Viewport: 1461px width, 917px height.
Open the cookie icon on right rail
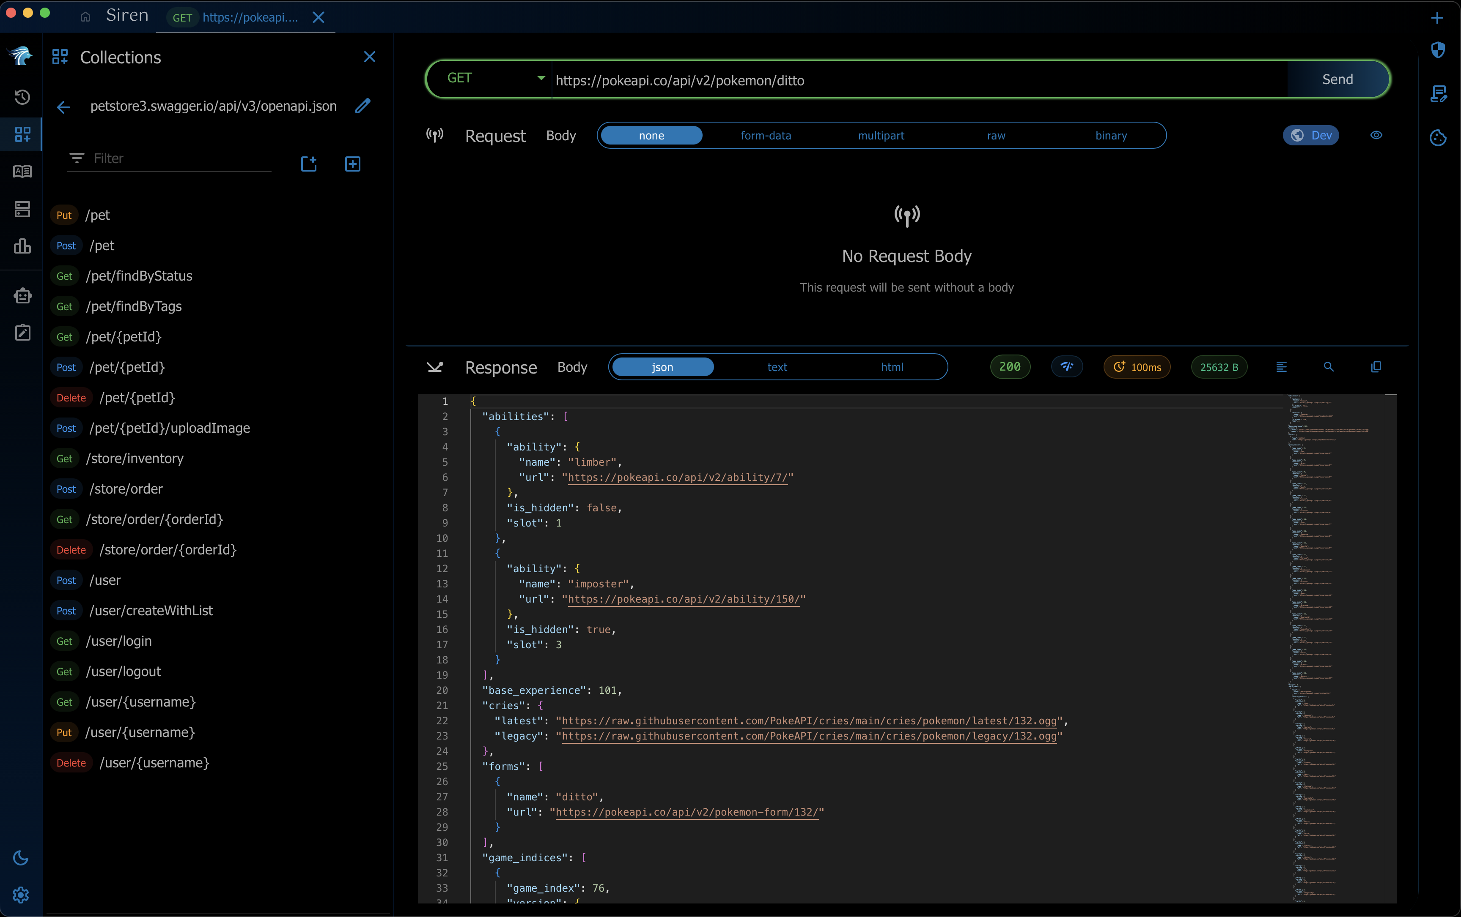point(1438,138)
